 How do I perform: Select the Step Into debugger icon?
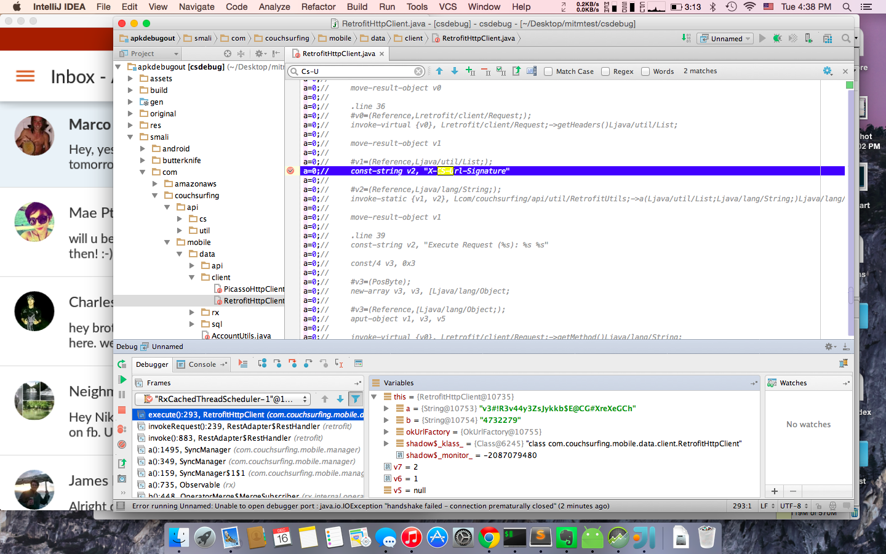tap(278, 364)
